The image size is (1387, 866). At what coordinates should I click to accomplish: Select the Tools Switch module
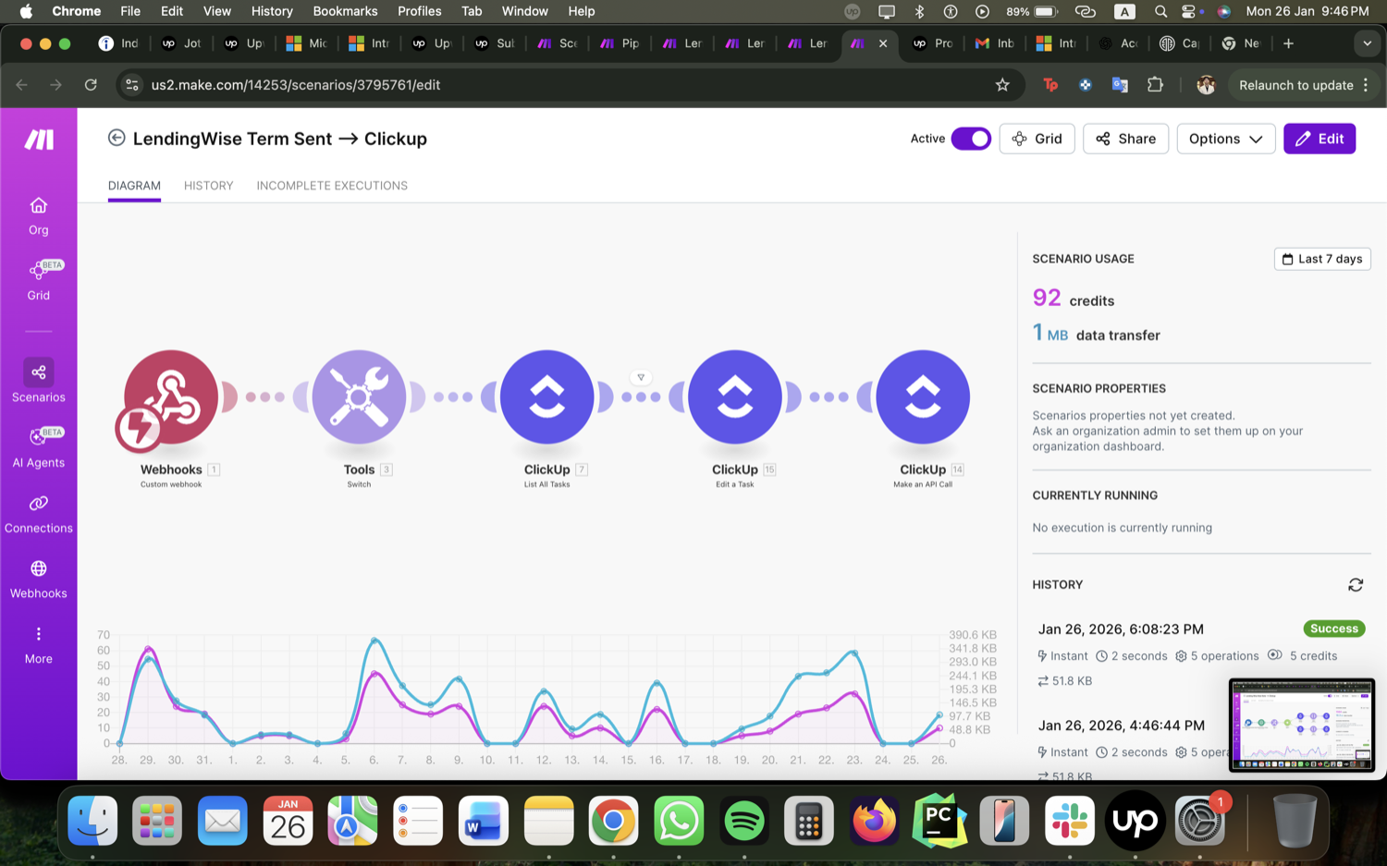[x=359, y=397]
